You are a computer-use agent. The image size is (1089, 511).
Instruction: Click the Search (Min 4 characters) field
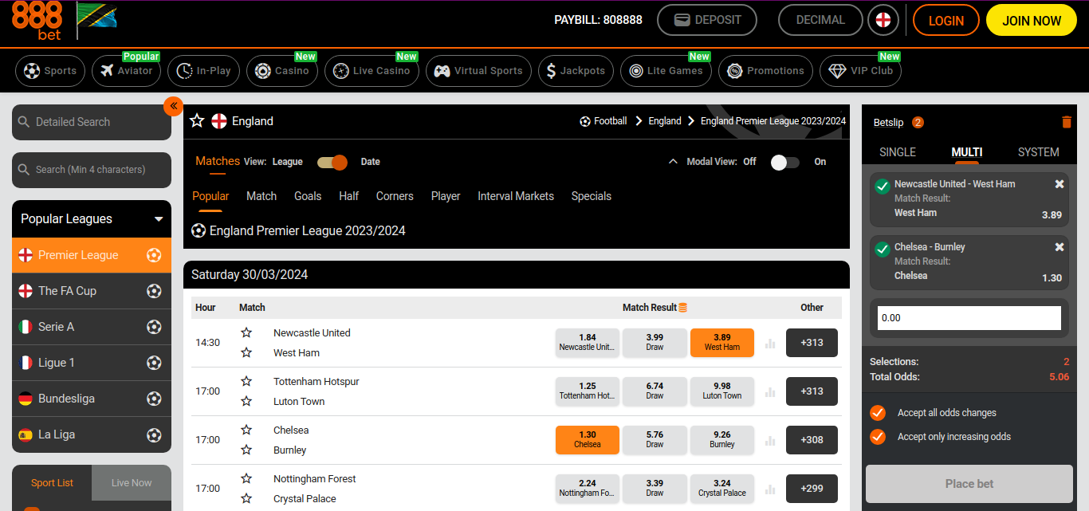point(92,170)
